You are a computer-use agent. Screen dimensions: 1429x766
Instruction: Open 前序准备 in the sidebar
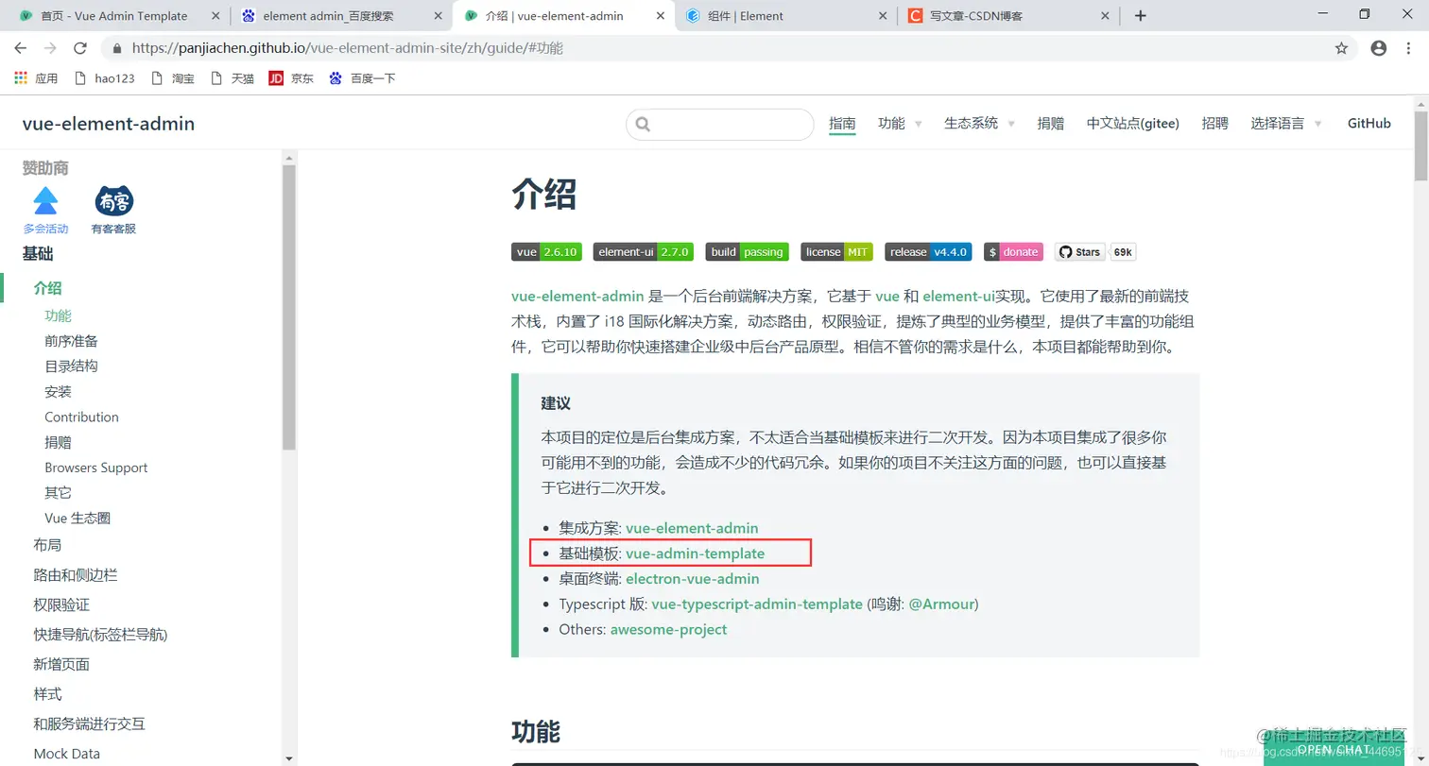71,341
